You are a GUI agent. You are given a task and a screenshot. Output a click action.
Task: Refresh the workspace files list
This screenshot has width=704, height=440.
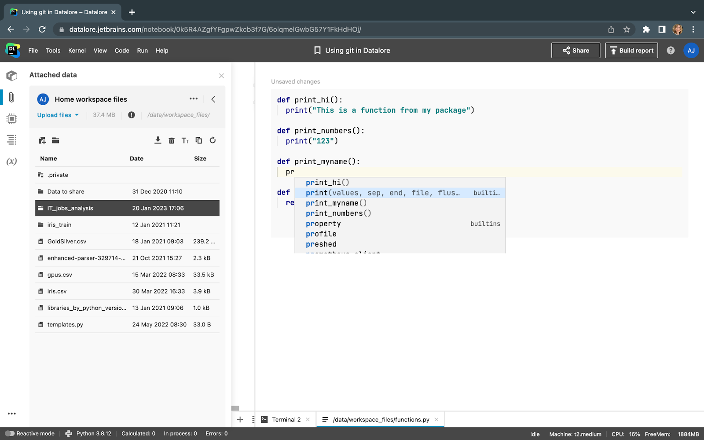[213, 140]
